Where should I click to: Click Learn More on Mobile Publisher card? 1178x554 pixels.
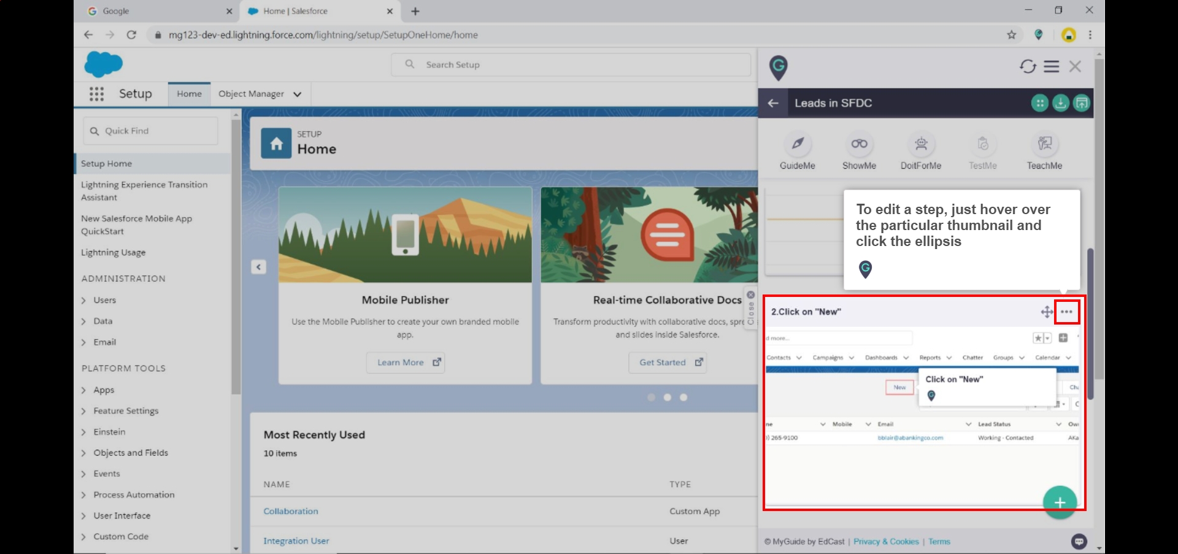click(406, 363)
